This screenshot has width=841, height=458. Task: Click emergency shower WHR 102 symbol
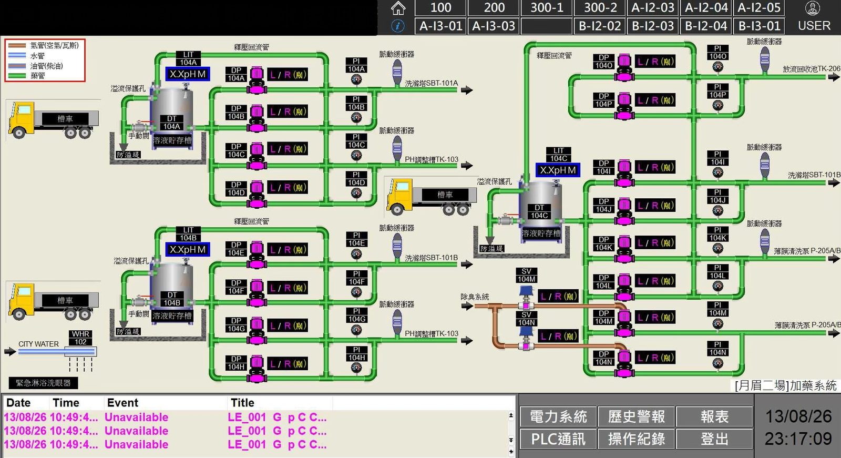(x=80, y=351)
